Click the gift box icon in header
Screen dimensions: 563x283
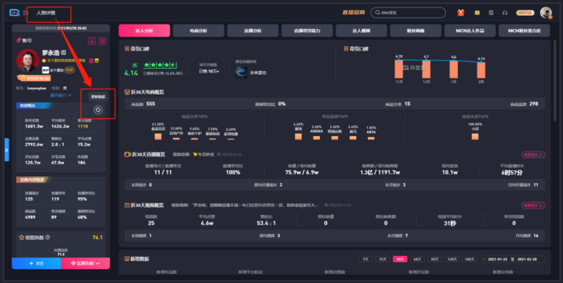click(x=461, y=13)
